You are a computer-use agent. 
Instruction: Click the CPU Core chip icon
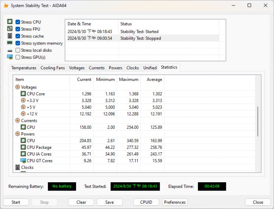[23, 94]
